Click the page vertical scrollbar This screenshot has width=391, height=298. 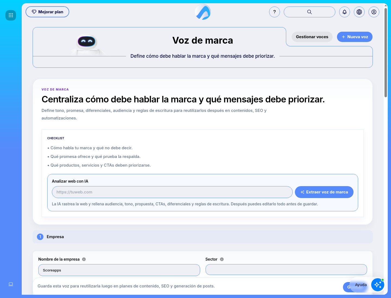coord(386,53)
